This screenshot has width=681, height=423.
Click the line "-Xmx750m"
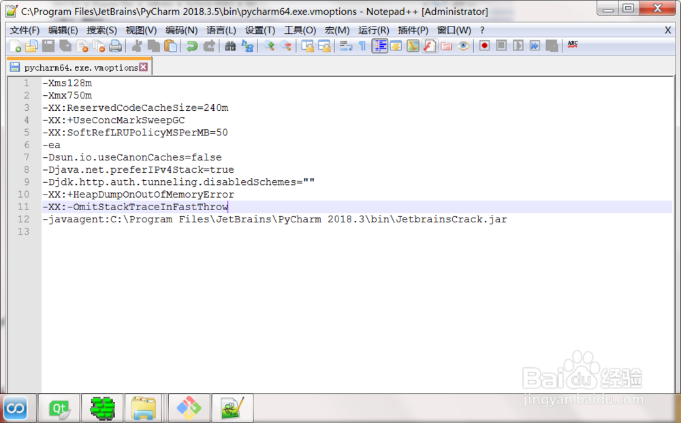(x=67, y=95)
